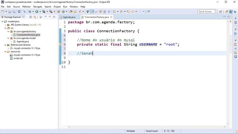Toggle Link with Editor in Package Explorer
Viewport: 238px width, 134px height.
pos(35,17)
